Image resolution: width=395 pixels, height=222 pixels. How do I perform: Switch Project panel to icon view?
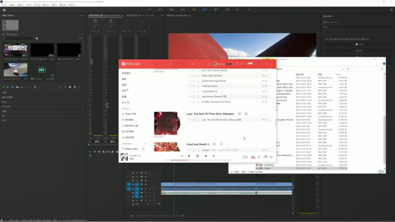(x=12, y=87)
